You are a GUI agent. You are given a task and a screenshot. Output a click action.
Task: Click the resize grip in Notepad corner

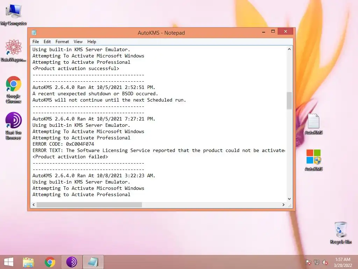tap(290, 205)
